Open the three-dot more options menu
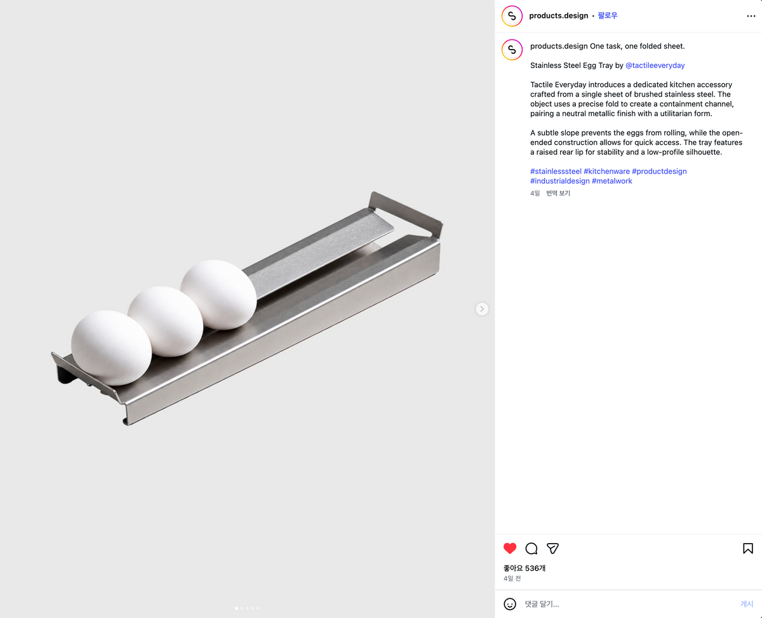 (x=751, y=16)
